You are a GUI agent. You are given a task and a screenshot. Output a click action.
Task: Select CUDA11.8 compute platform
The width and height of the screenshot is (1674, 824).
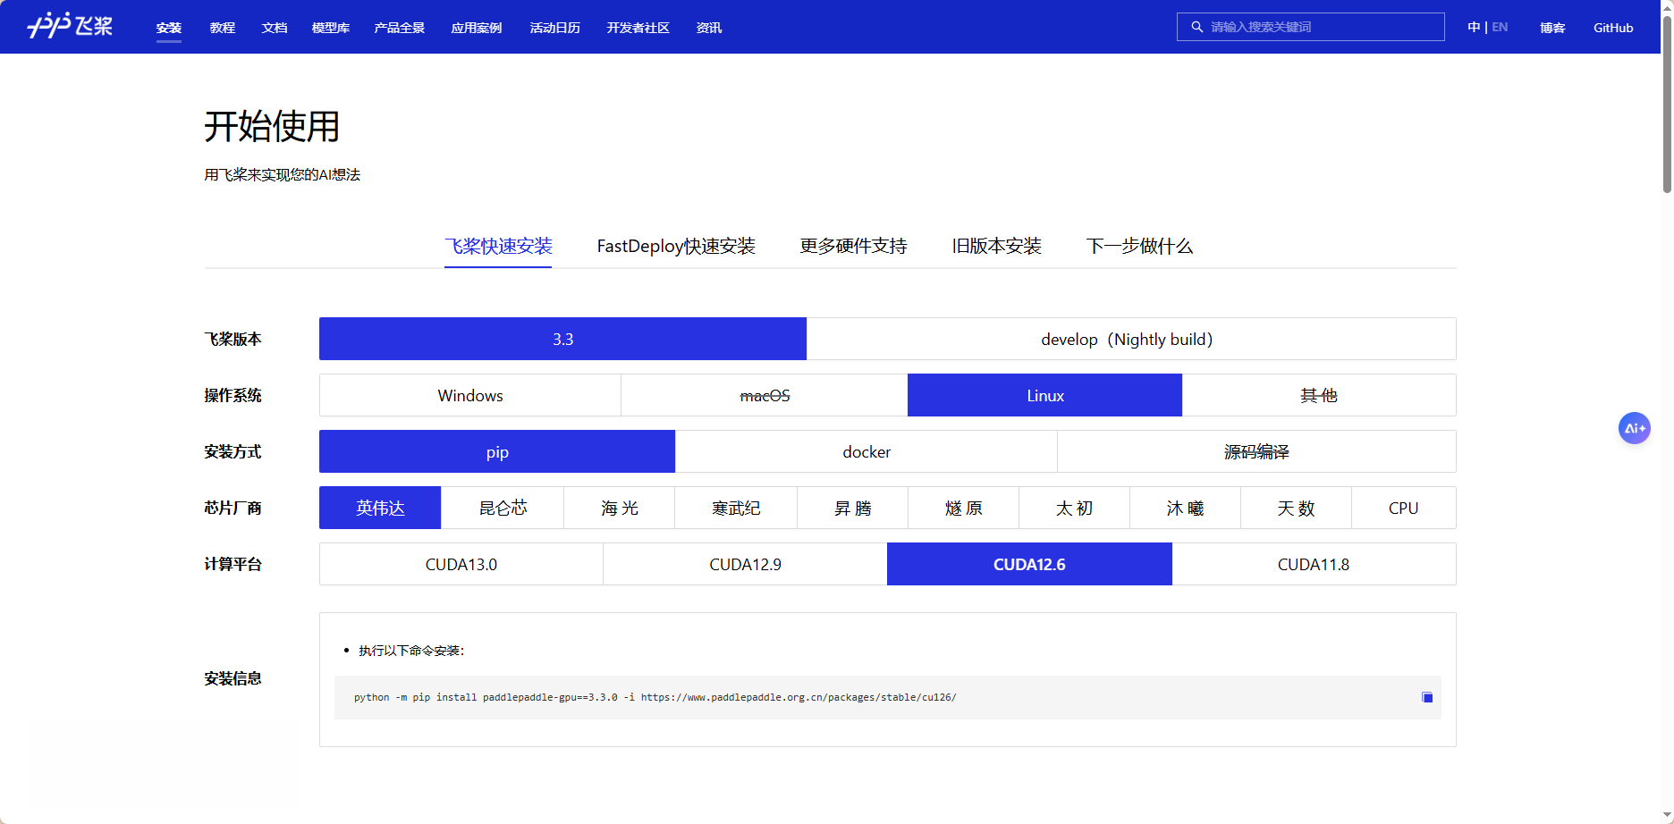(1314, 564)
